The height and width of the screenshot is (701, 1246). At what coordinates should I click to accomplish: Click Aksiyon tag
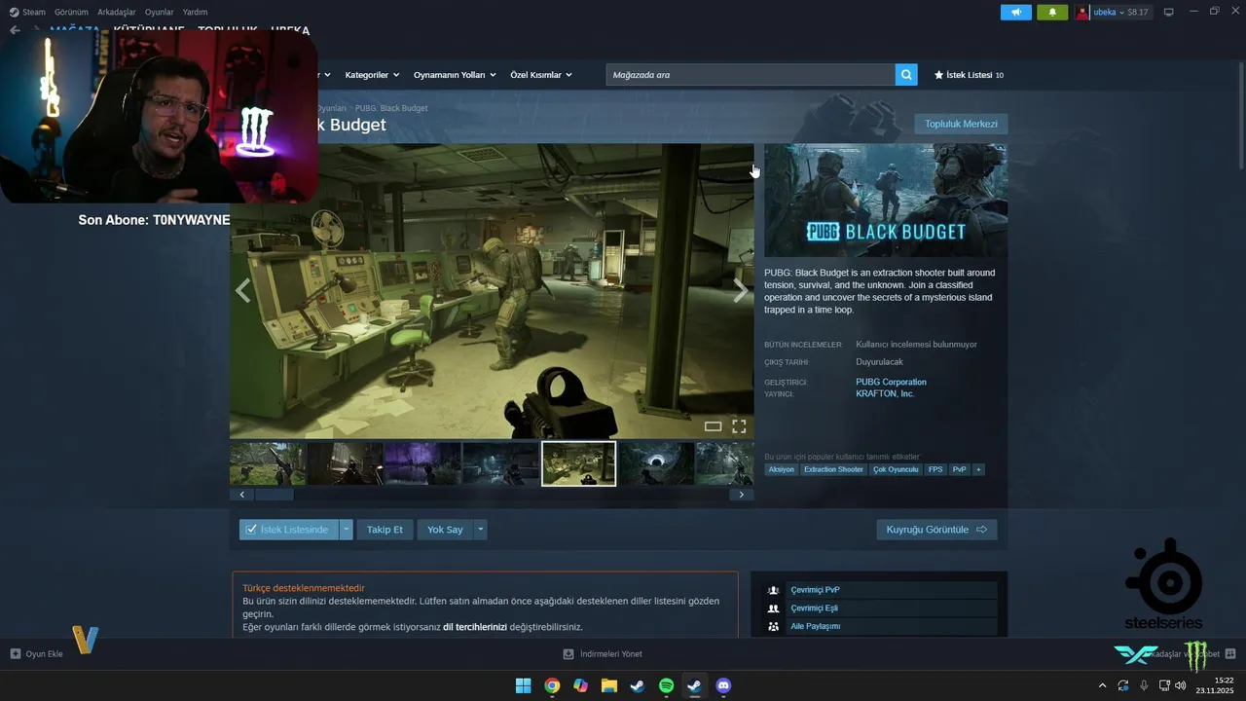(781, 469)
